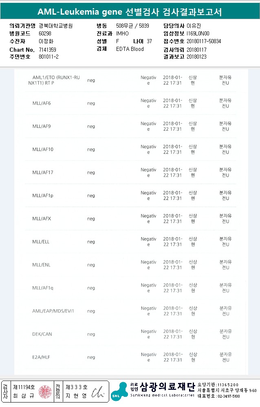Viewport: 260px width, 407px height.
Task: Click the MLL/AF17 row date 2018-01-22
Action: click(x=172, y=173)
